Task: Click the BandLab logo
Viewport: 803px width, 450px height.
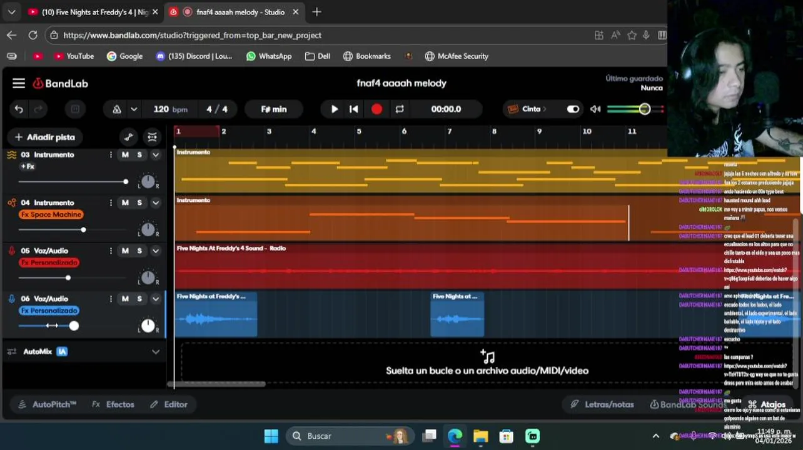Action: pyautogui.click(x=60, y=83)
